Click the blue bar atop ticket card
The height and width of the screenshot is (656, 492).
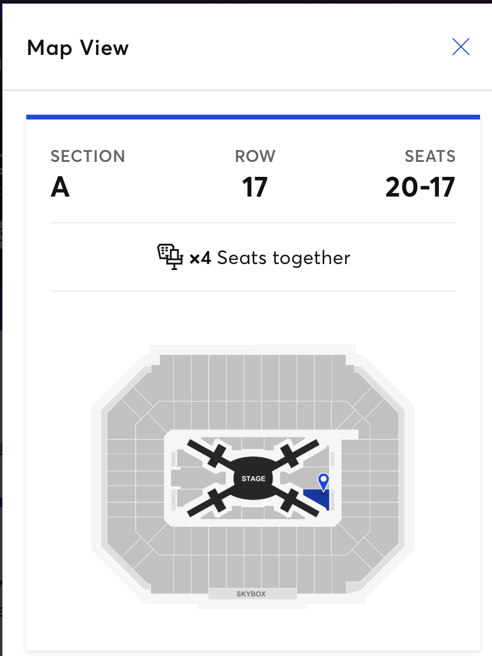pos(253,117)
